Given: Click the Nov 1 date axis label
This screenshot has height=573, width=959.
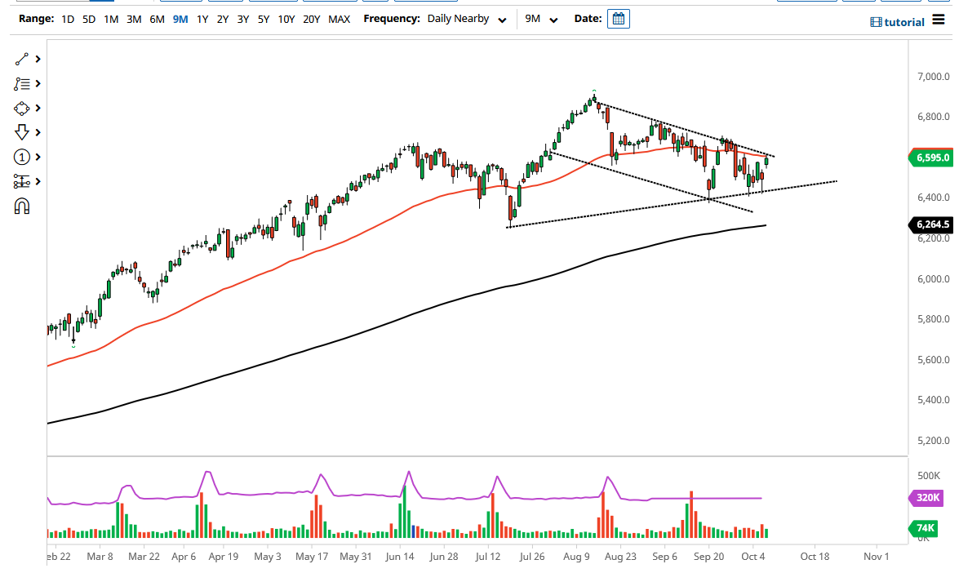Looking at the screenshot, I should point(876,557).
